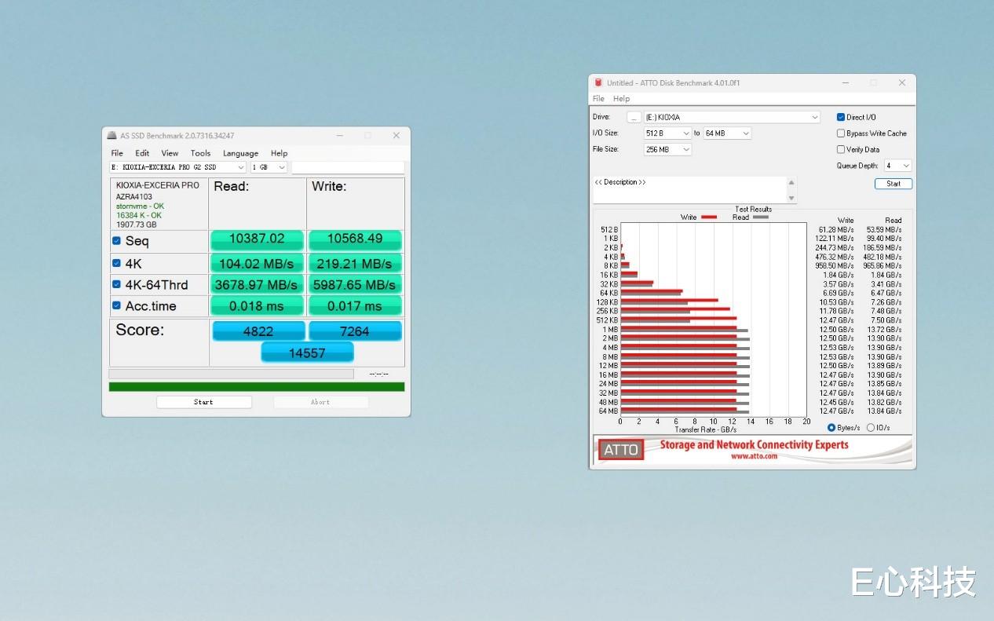
Task: Open the File Size 256 MB dropdown
Action: pos(667,149)
